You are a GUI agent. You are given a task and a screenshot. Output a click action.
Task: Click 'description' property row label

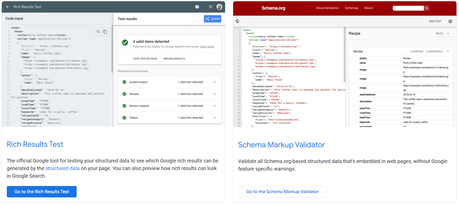pos(366,101)
